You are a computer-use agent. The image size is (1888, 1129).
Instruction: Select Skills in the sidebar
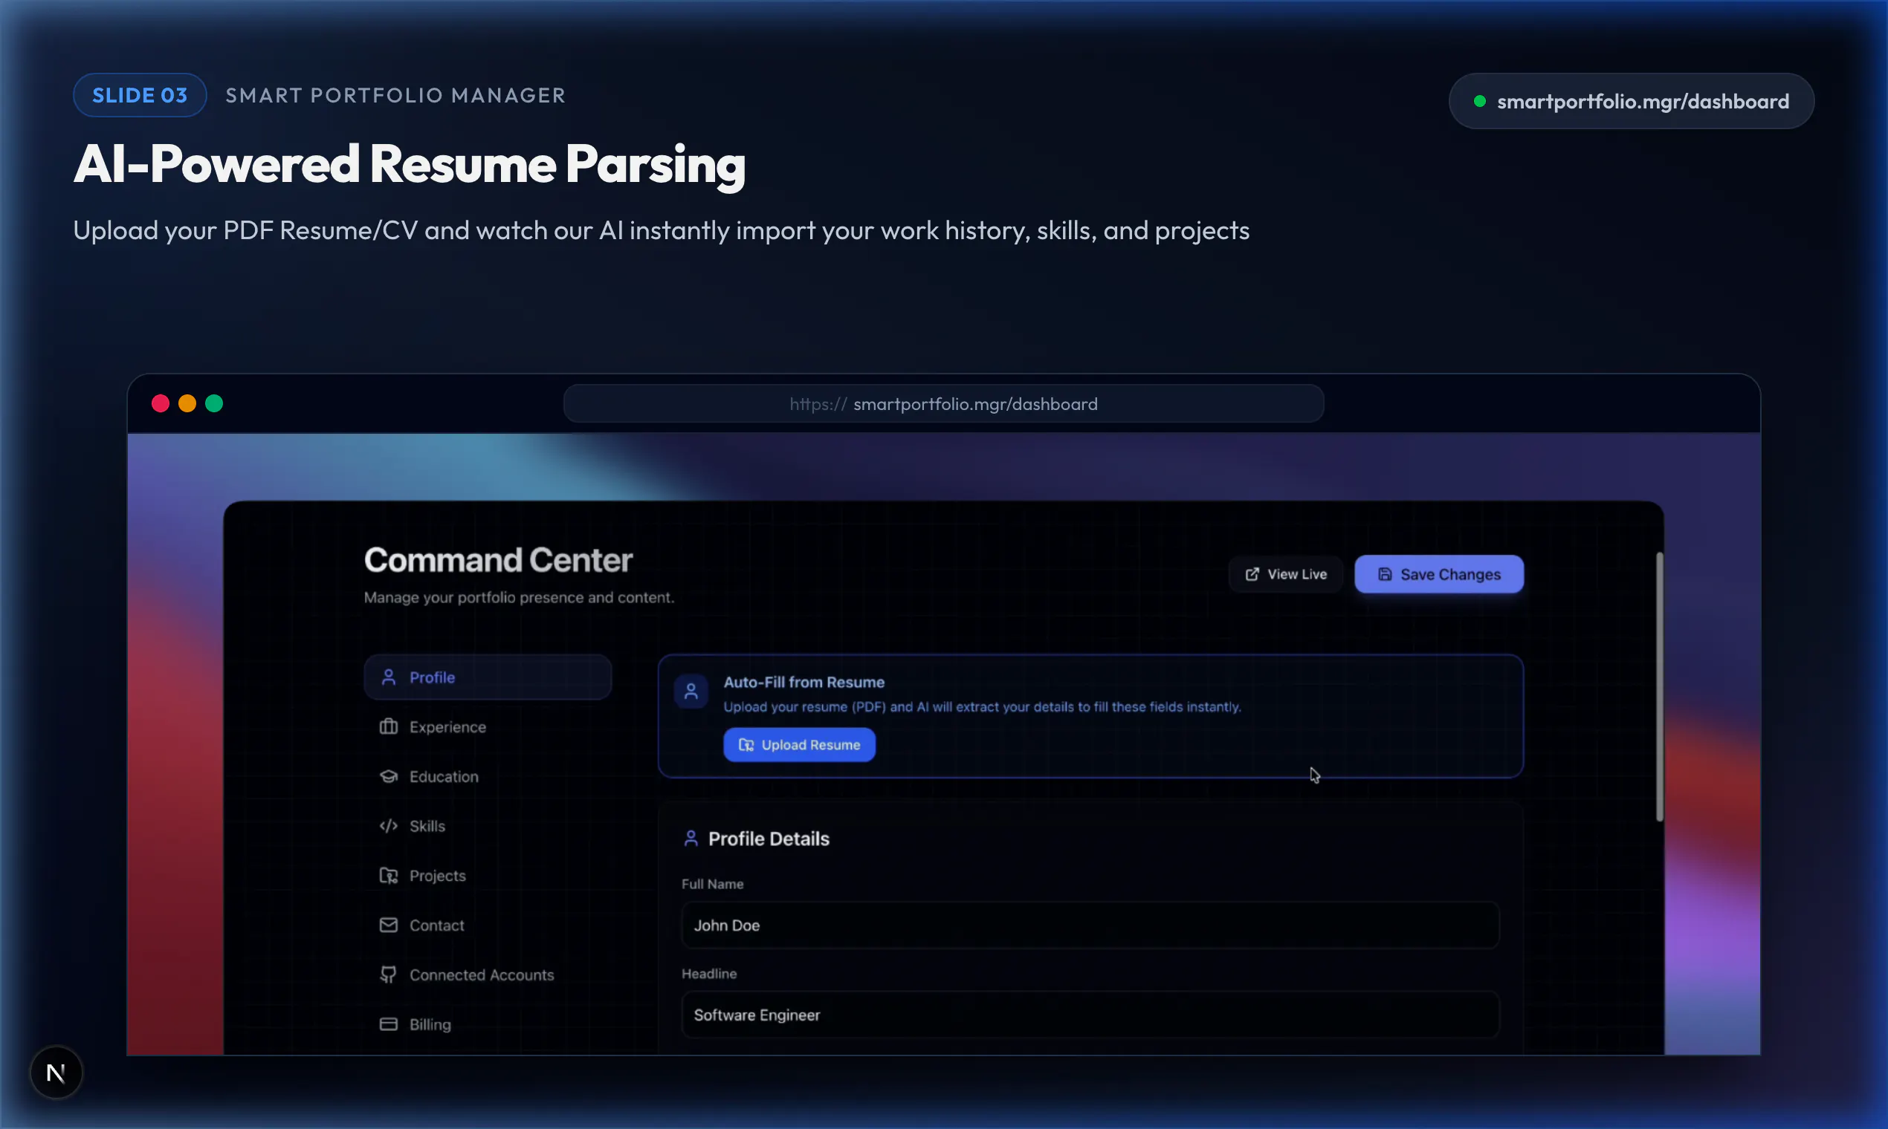coord(487,825)
